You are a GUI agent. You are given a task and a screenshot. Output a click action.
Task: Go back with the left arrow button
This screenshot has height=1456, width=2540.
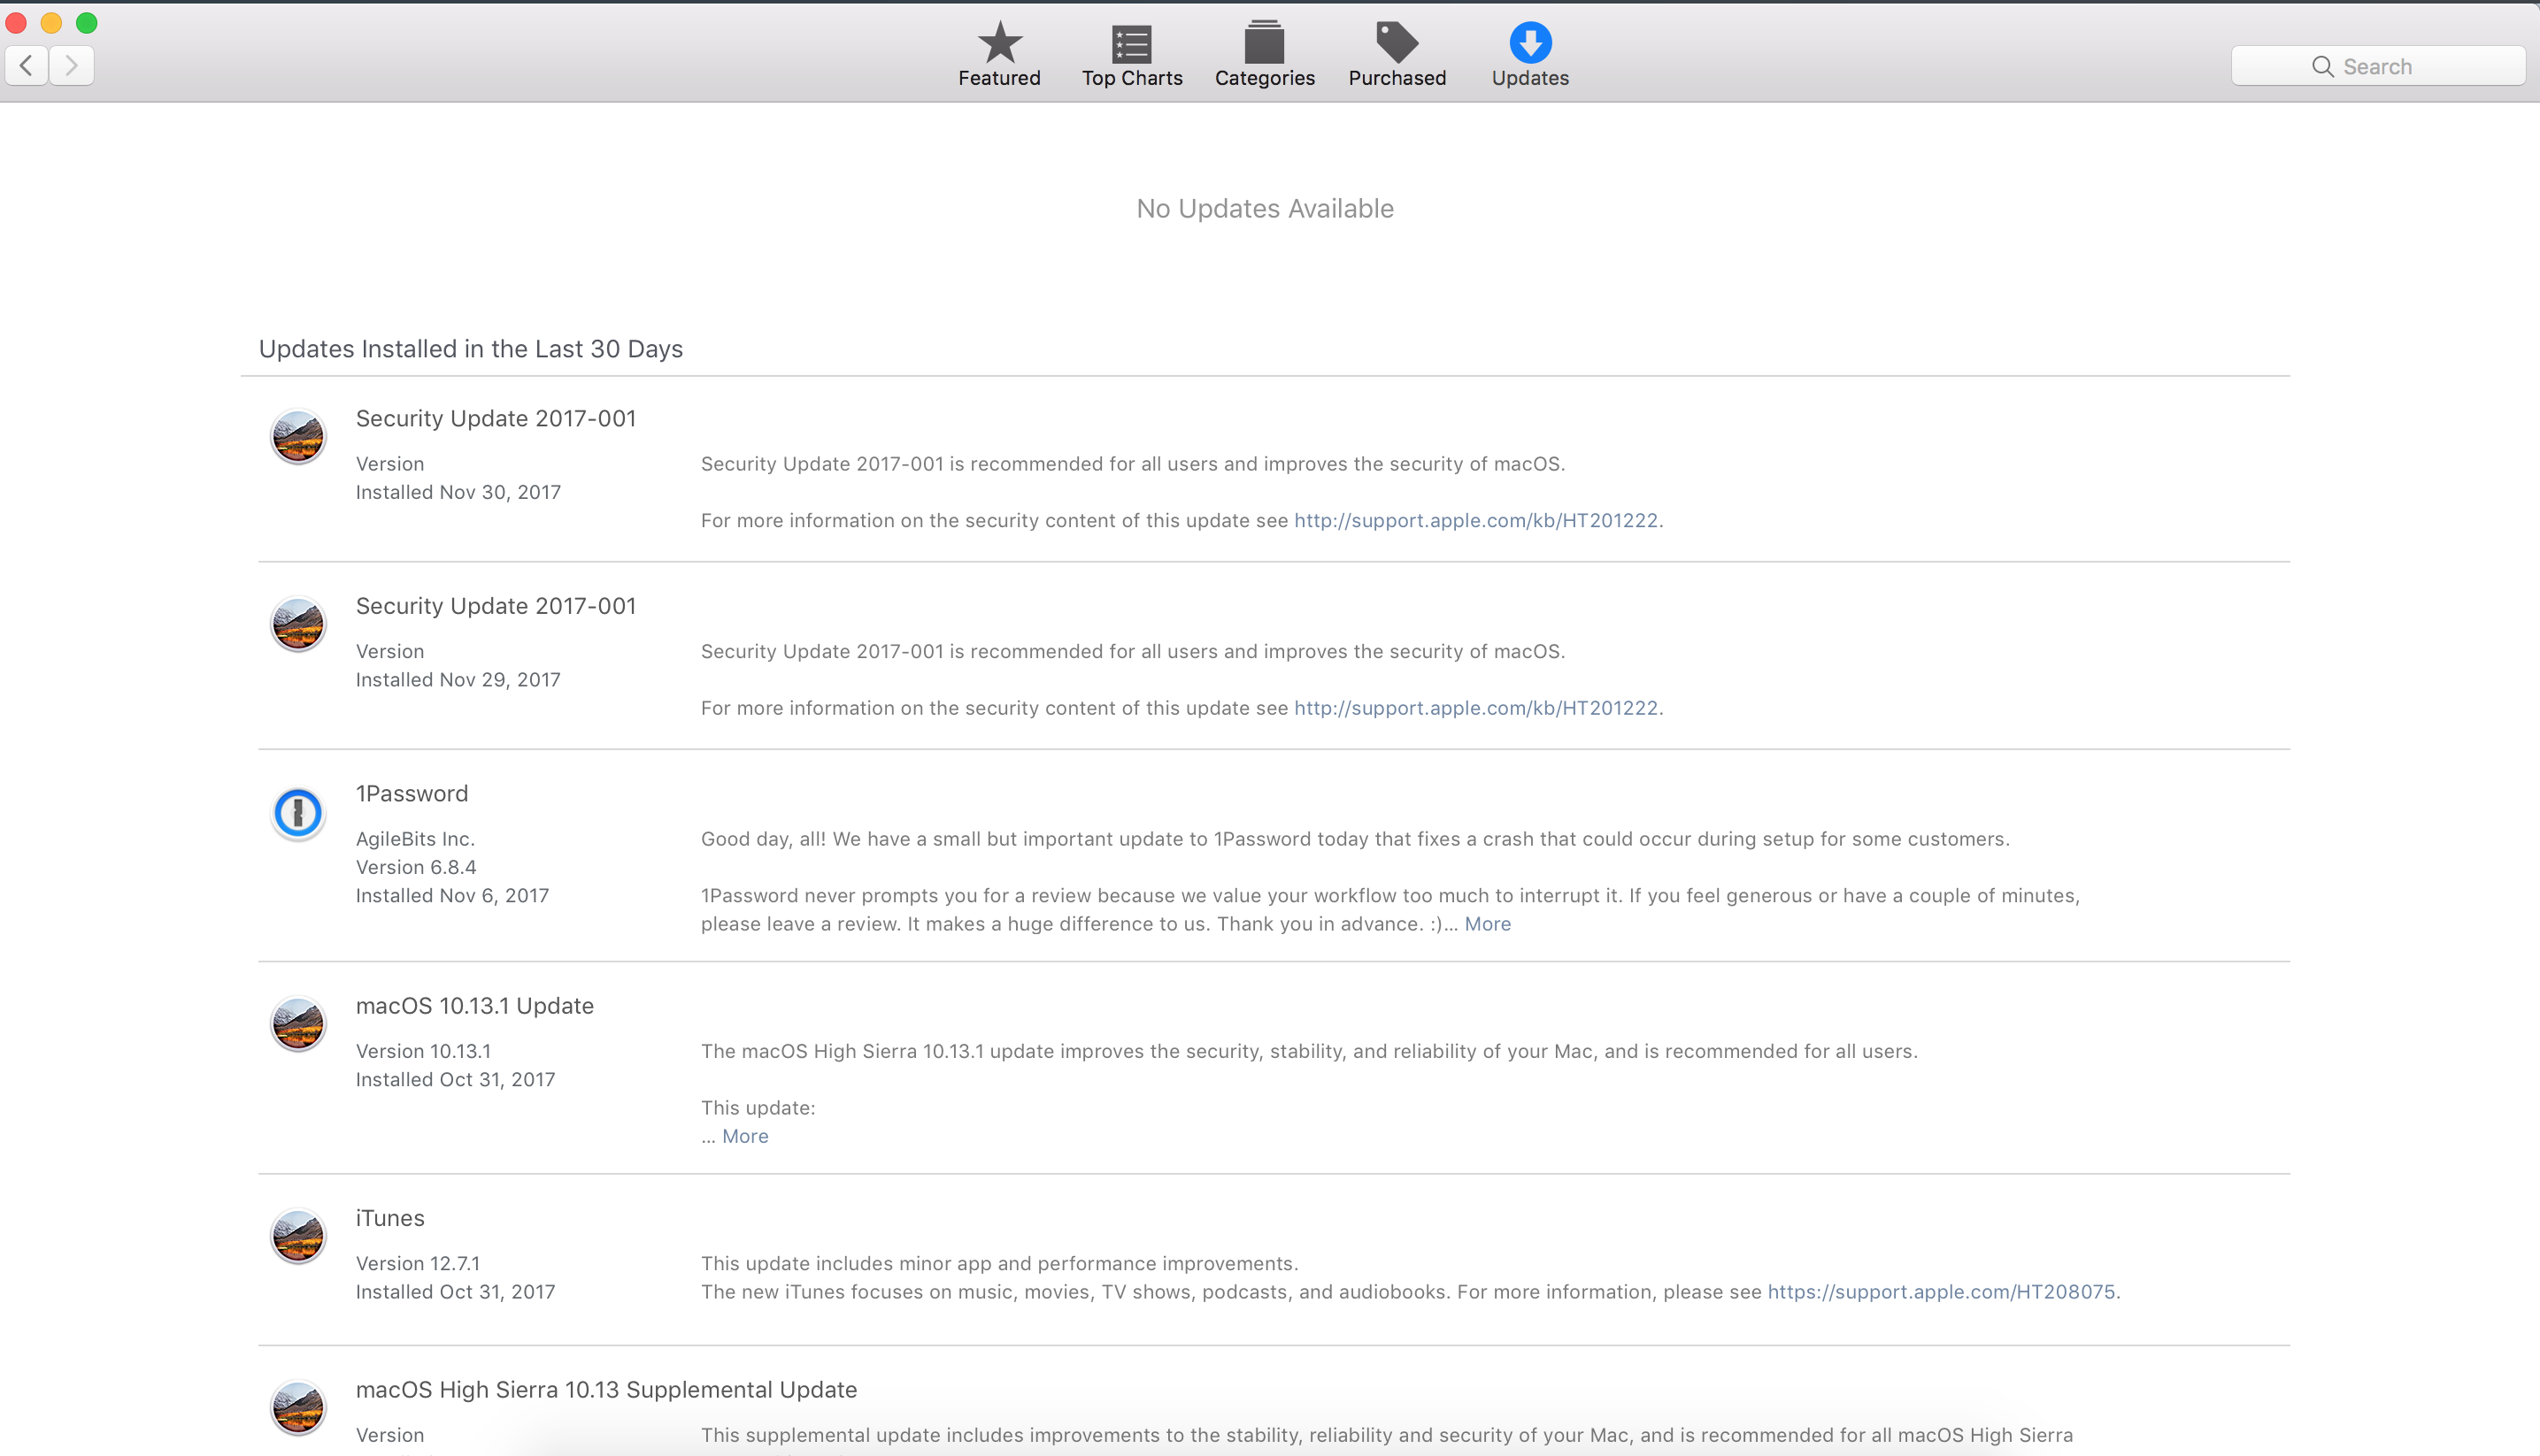pyautogui.click(x=27, y=66)
